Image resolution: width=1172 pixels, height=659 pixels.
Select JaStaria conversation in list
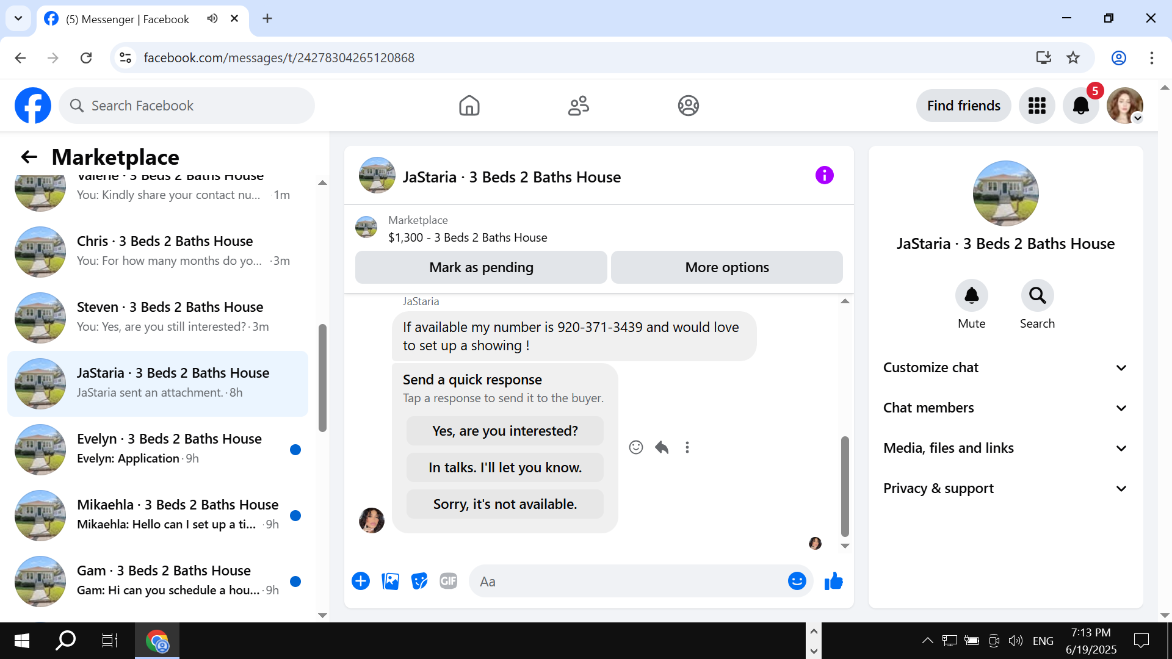(x=158, y=383)
